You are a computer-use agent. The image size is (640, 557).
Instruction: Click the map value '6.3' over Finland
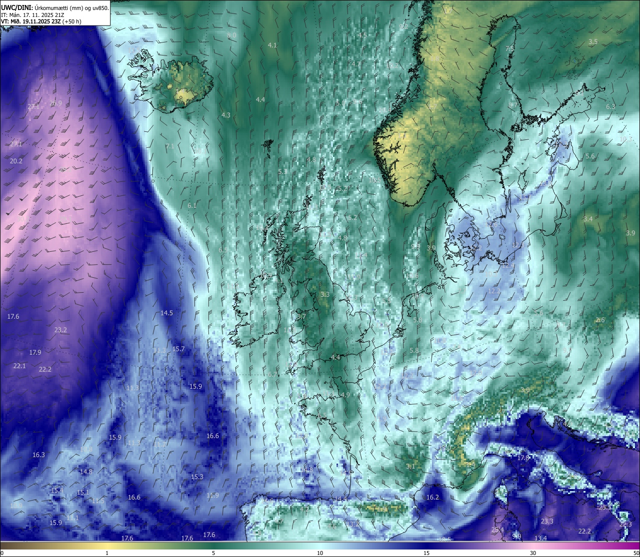[610, 107]
